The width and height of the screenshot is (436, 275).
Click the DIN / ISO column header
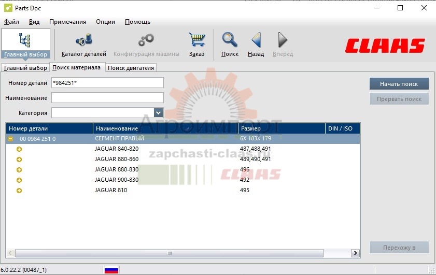click(x=343, y=128)
